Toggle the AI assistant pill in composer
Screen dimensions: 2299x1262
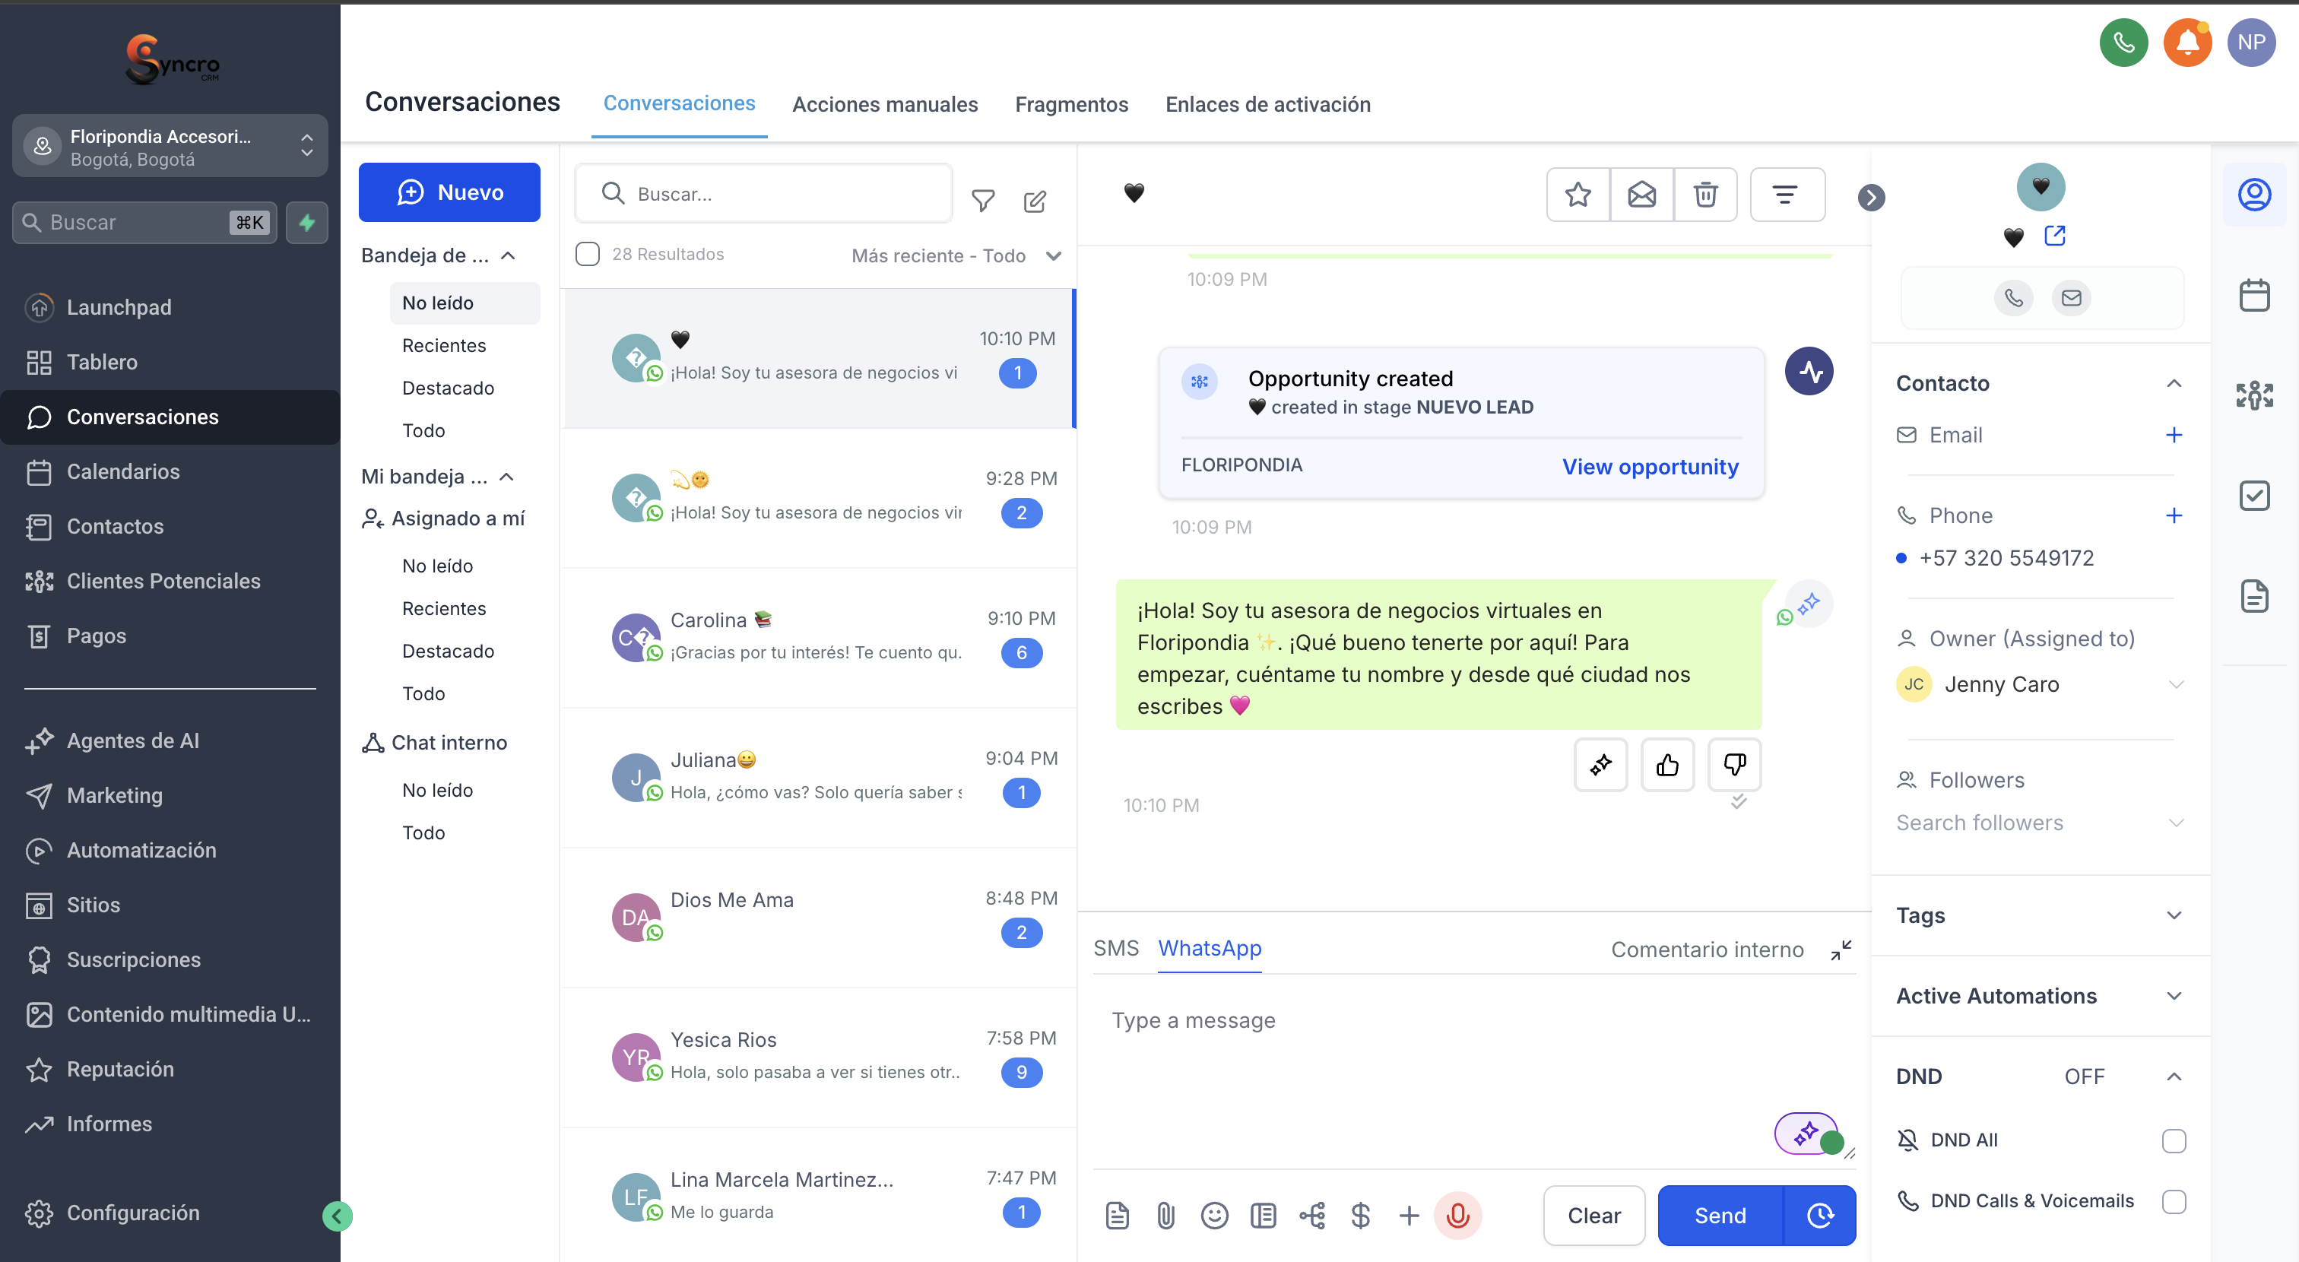pyautogui.click(x=1808, y=1134)
